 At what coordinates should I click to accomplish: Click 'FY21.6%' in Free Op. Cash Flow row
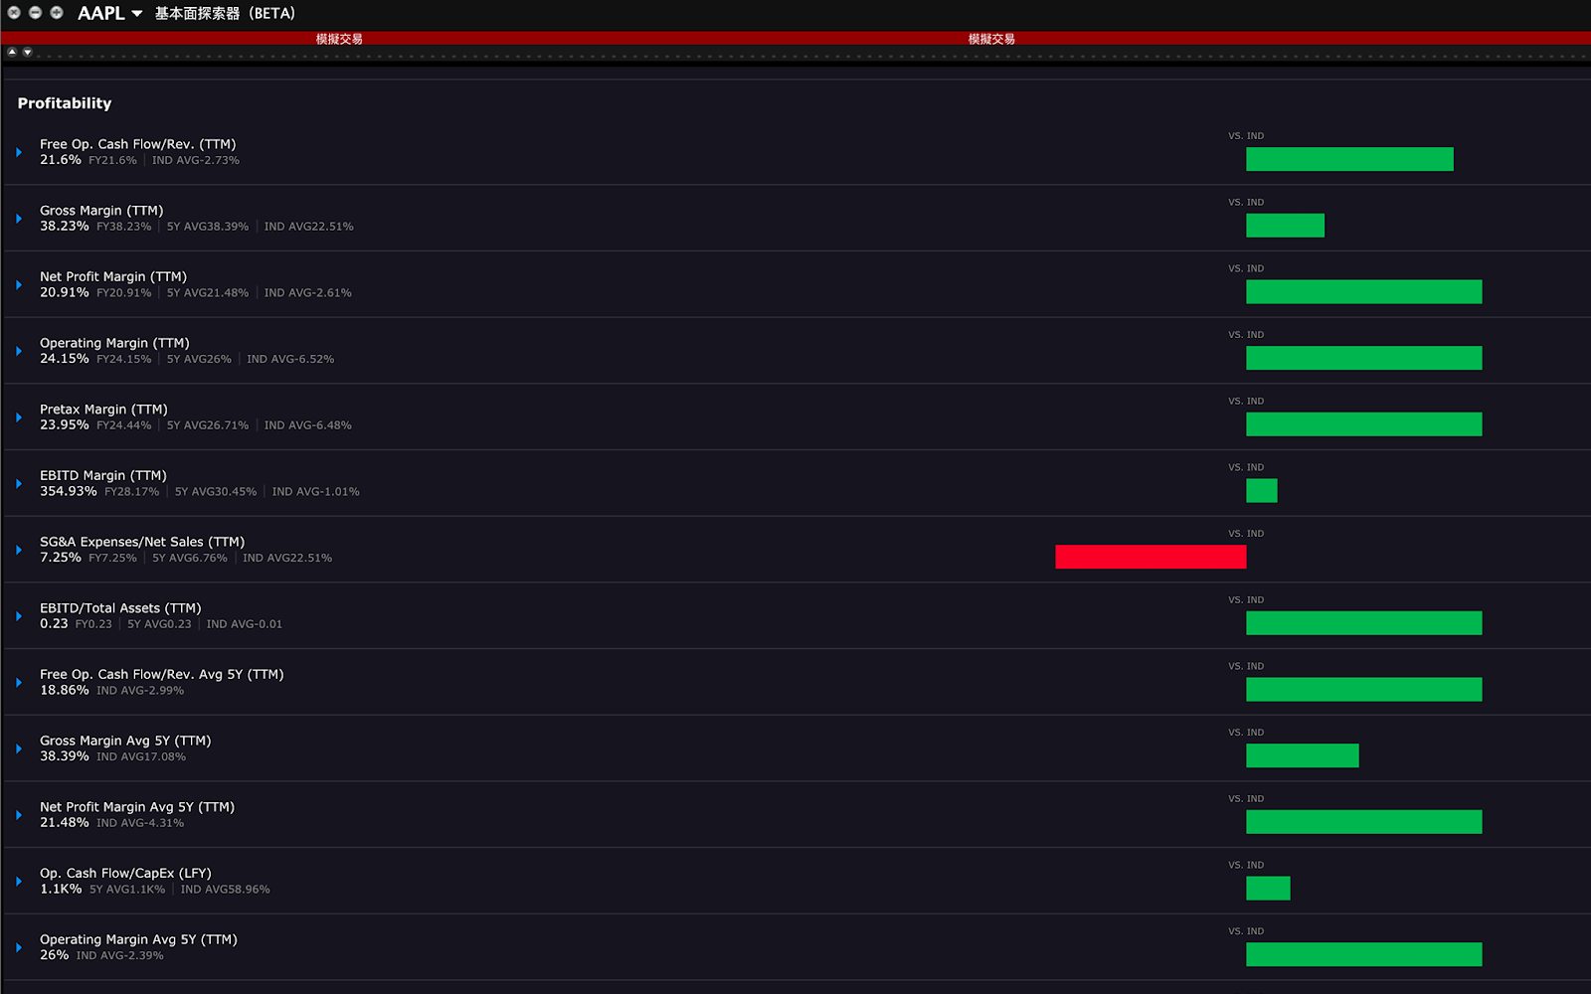click(112, 160)
